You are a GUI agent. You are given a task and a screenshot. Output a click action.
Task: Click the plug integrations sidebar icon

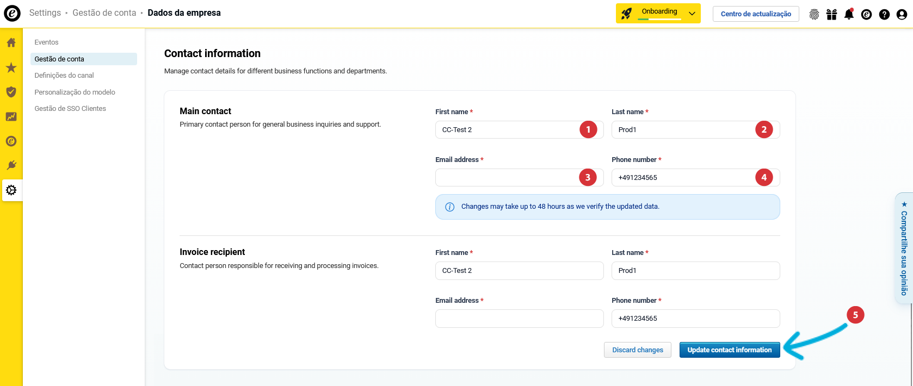coord(11,165)
